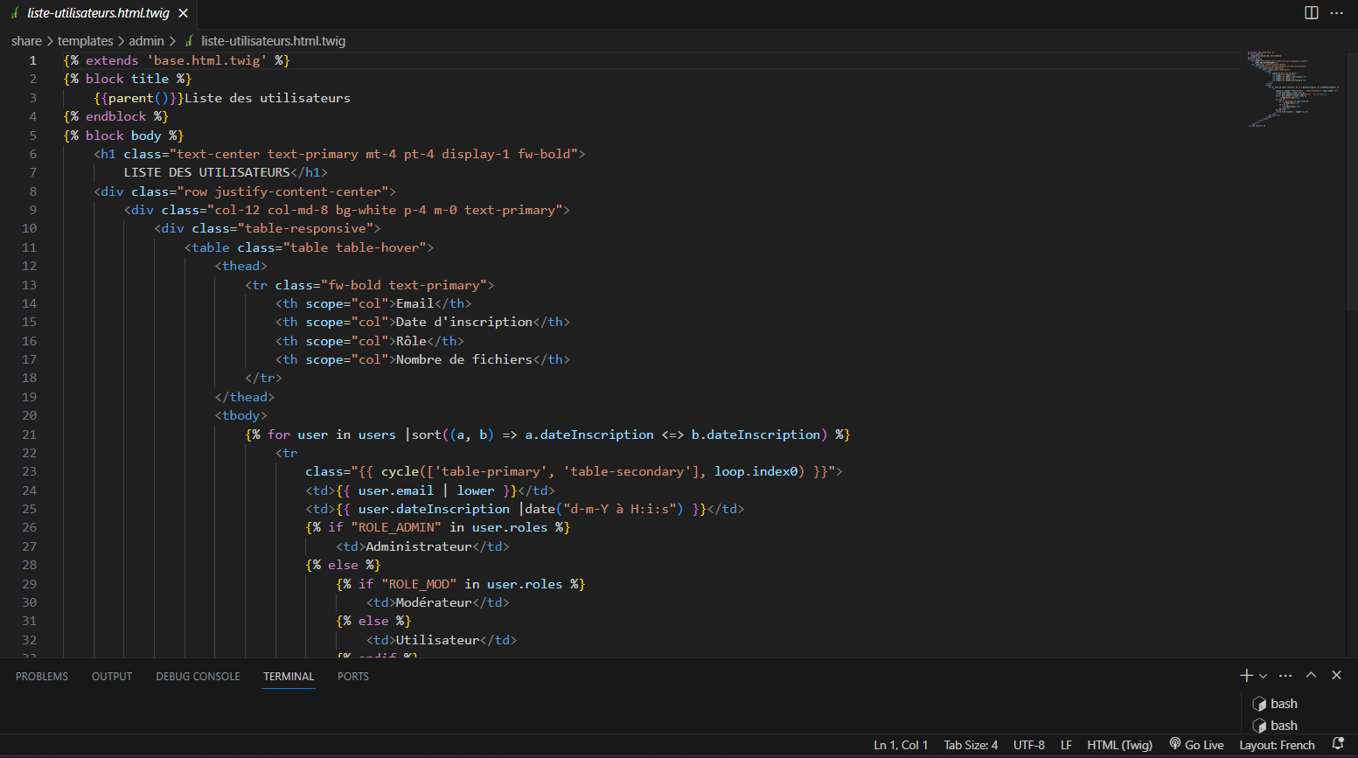Open the editor More Actions ellipsis menu

1336,13
